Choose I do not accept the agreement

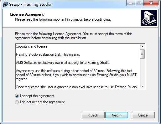17,102
